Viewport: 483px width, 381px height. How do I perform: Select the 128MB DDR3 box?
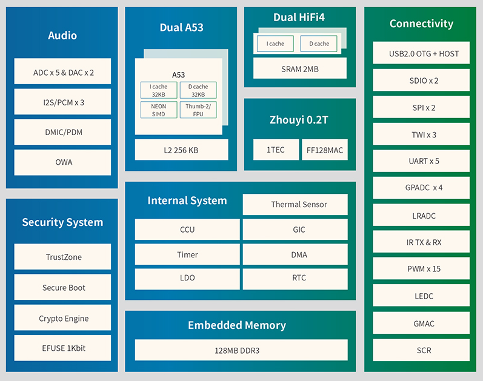(241, 350)
